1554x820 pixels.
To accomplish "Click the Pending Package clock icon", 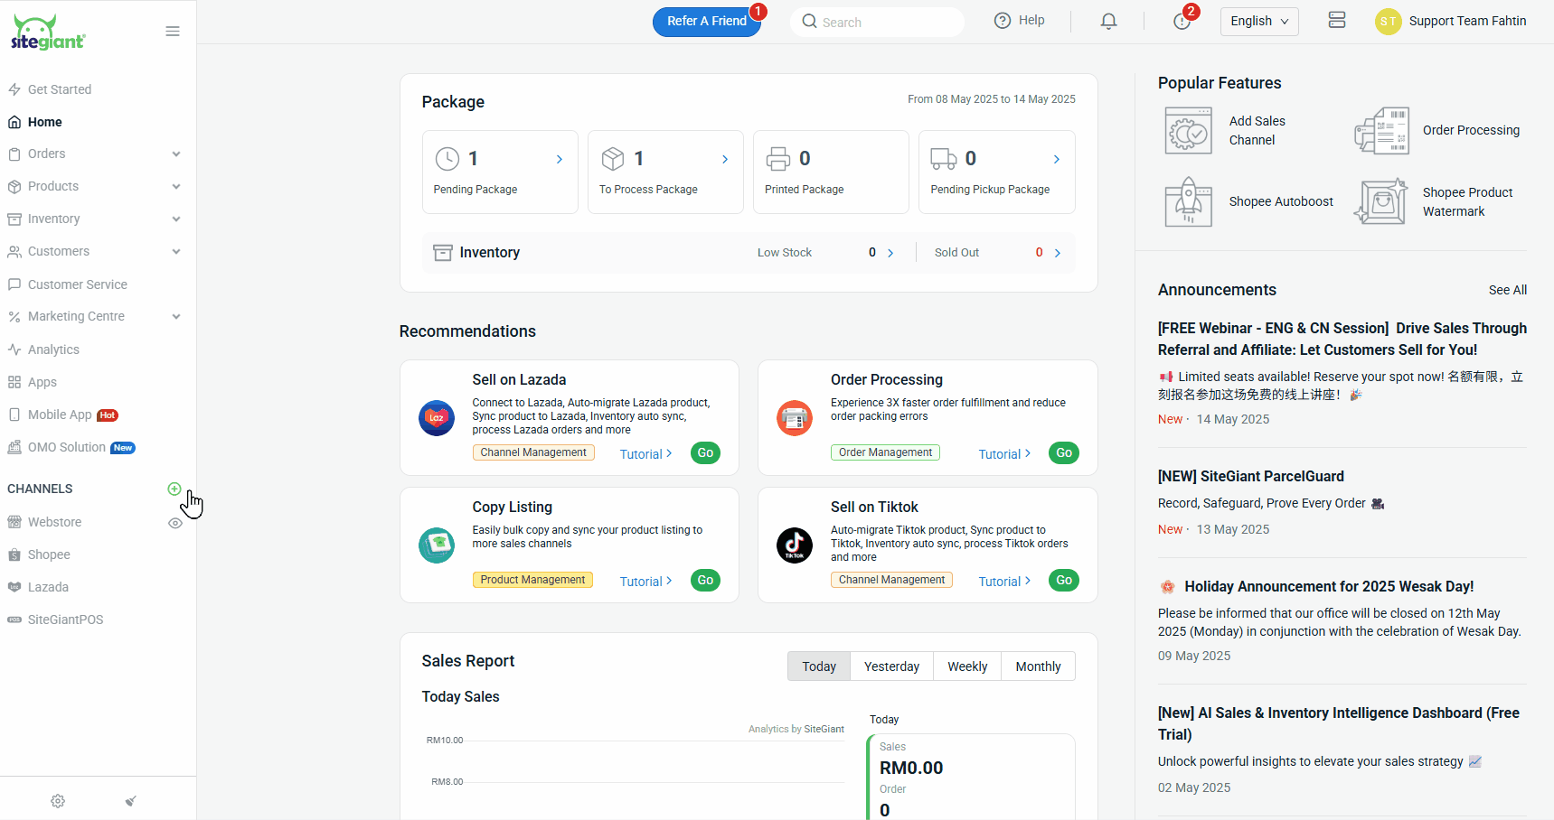I will click(447, 159).
